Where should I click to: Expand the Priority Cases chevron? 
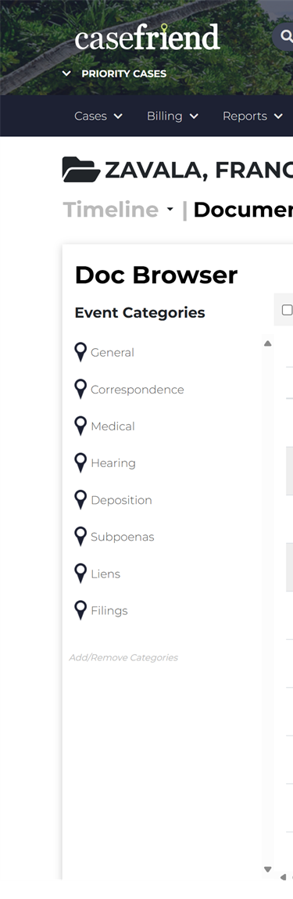[67, 74]
